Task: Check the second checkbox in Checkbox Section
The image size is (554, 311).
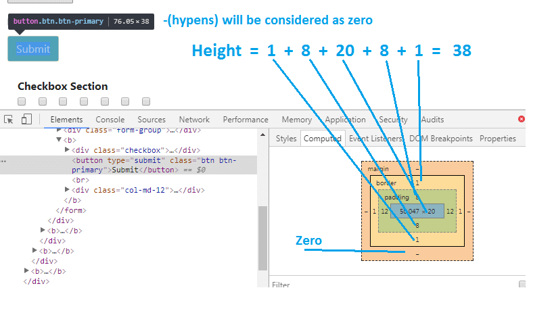Action: click(x=43, y=101)
